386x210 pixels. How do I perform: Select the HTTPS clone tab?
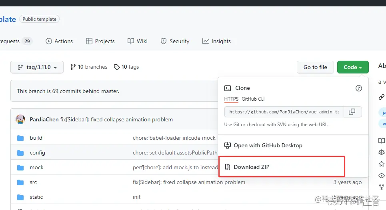click(x=231, y=99)
